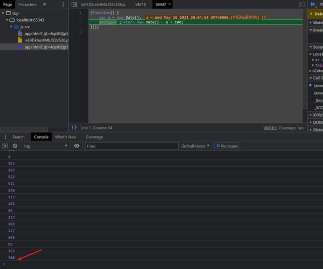Show more Sources navigator tabs
The height and width of the screenshot is (269, 323).
point(44,5)
